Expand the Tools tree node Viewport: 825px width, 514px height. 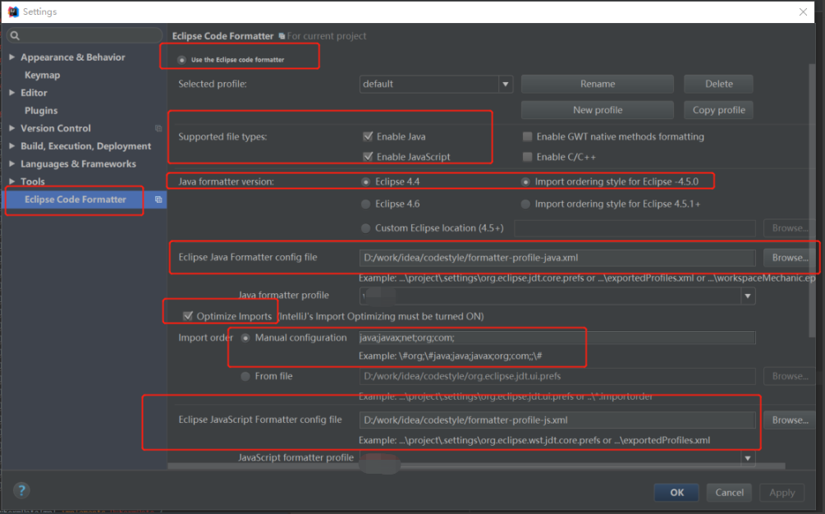pyautogui.click(x=11, y=181)
